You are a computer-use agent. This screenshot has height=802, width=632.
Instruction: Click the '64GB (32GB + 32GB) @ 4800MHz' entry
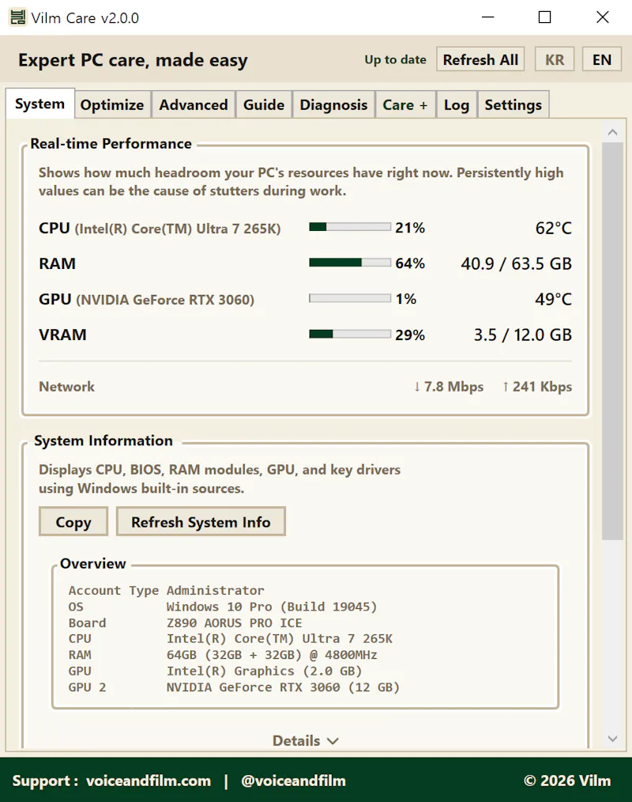(272, 655)
